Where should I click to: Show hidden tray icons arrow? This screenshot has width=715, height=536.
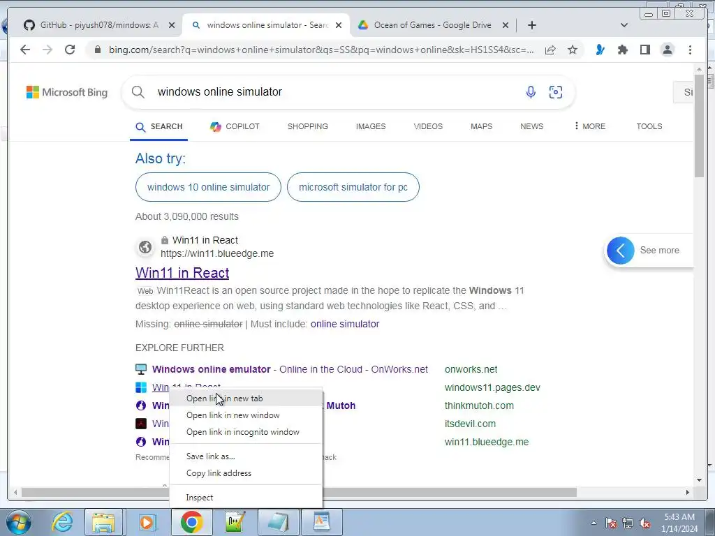[594, 523]
